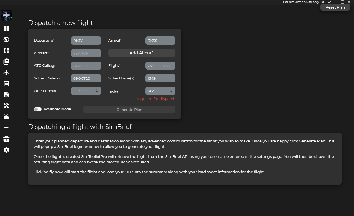This screenshot has width=354, height=216.
Task: Click the Aircraft SEARCH field
Action: pyautogui.click(x=86, y=53)
